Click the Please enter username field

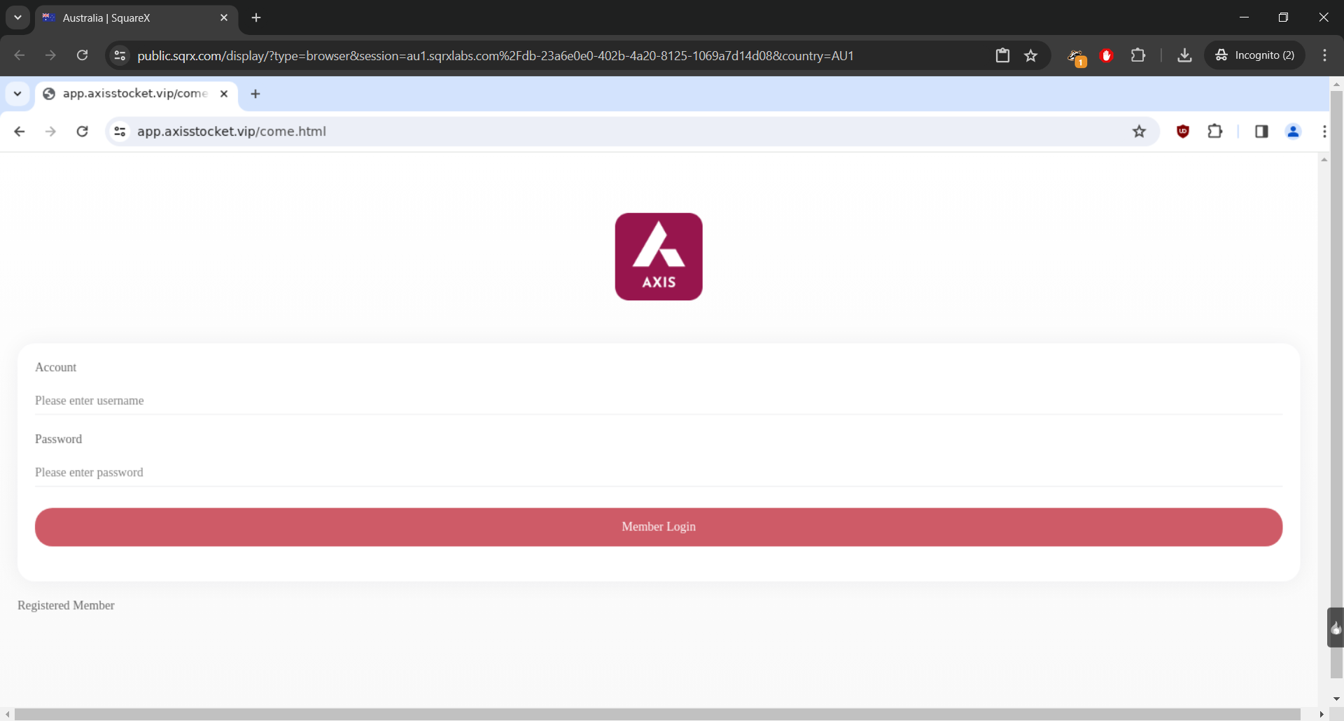click(x=658, y=400)
